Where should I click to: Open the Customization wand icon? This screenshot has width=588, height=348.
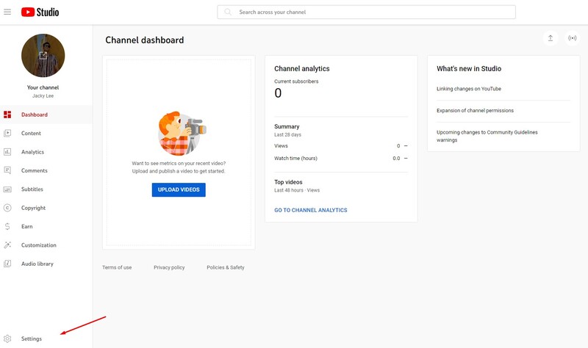(7, 245)
